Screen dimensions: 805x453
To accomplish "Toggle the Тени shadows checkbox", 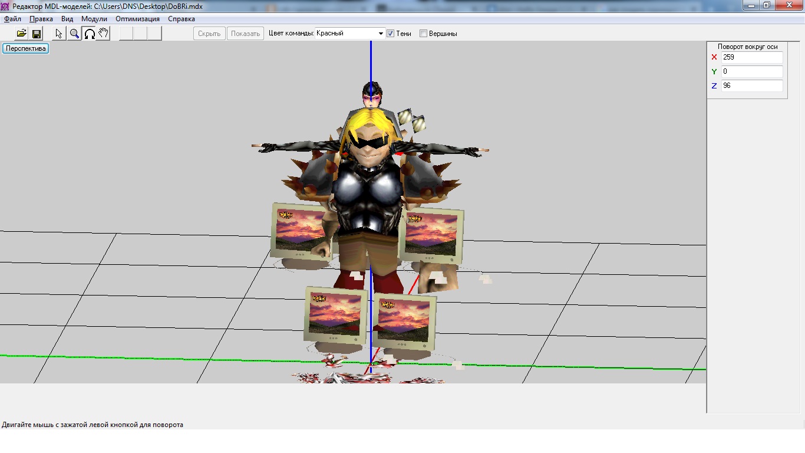I will (390, 34).
